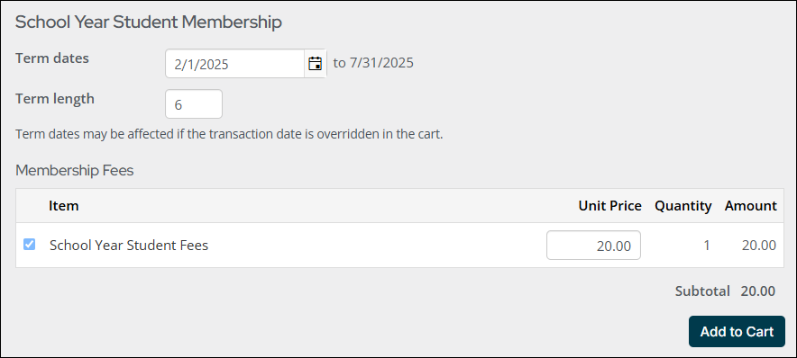
Task: Select the School Year Student Fees row label
Action: coord(129,246)
